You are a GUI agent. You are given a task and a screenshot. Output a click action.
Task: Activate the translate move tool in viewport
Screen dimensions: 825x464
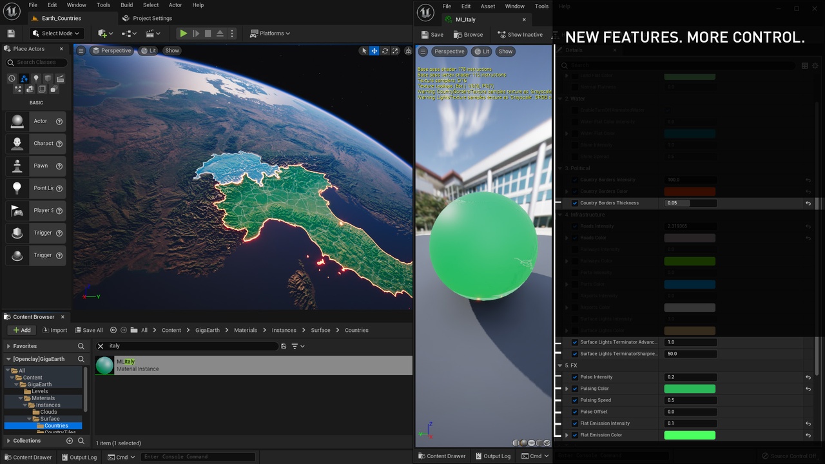click(x=374, y=51)
